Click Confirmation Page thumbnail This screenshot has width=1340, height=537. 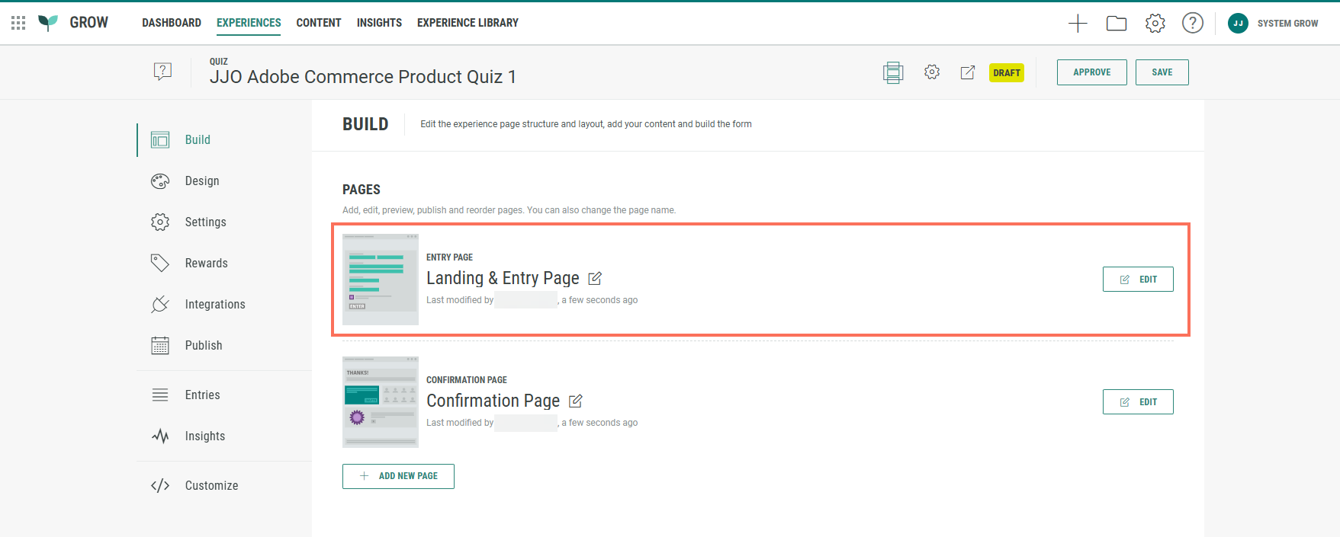381,402
